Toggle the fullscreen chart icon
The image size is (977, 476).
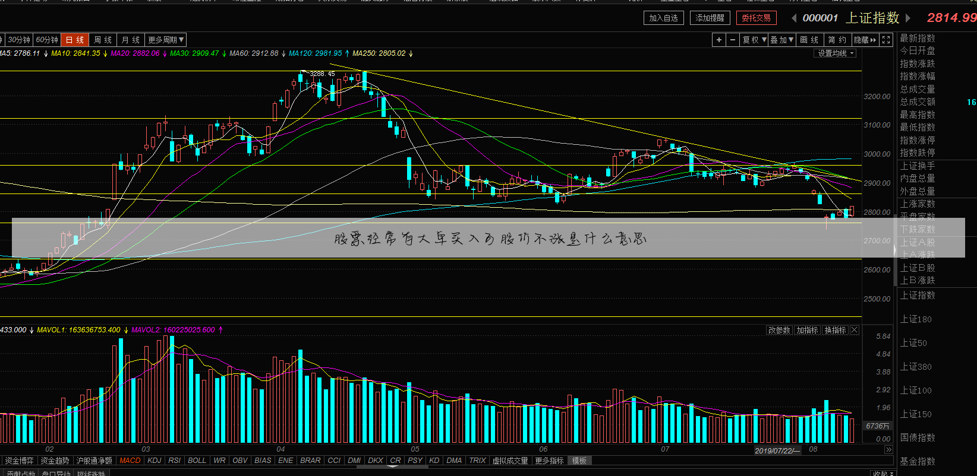(886, 40)
